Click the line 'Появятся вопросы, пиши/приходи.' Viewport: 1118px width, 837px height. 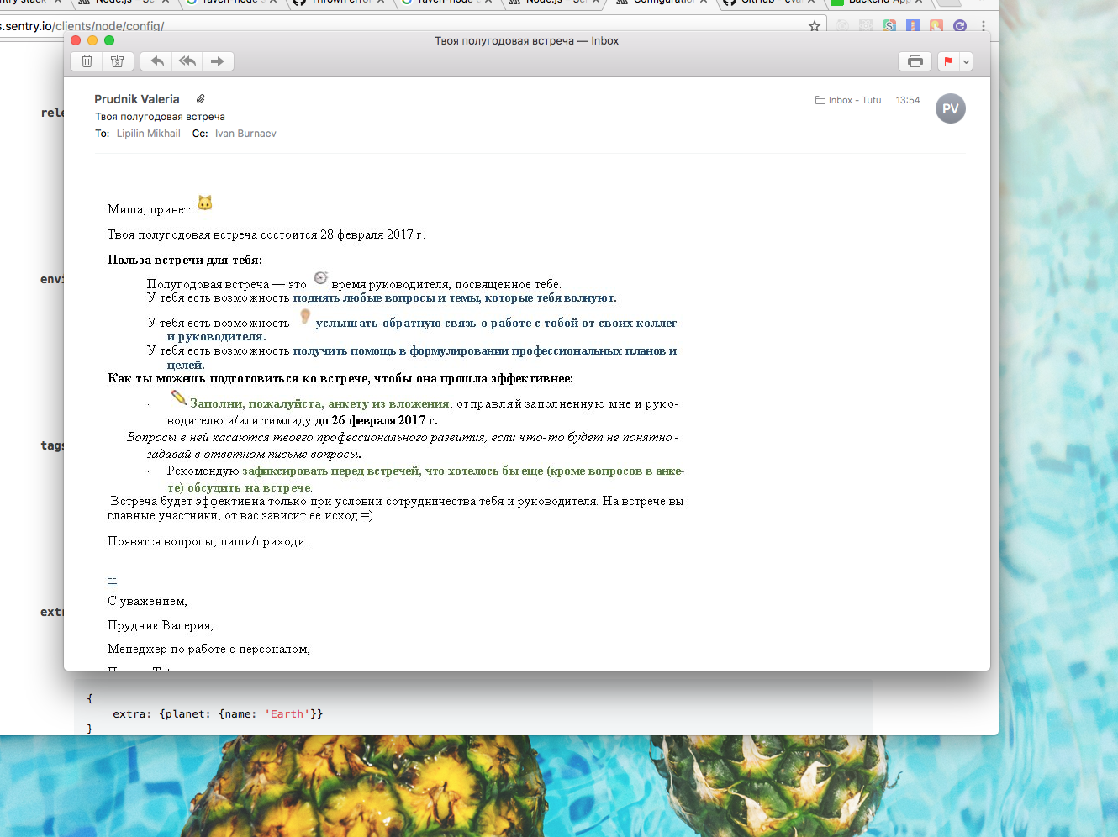208,541
